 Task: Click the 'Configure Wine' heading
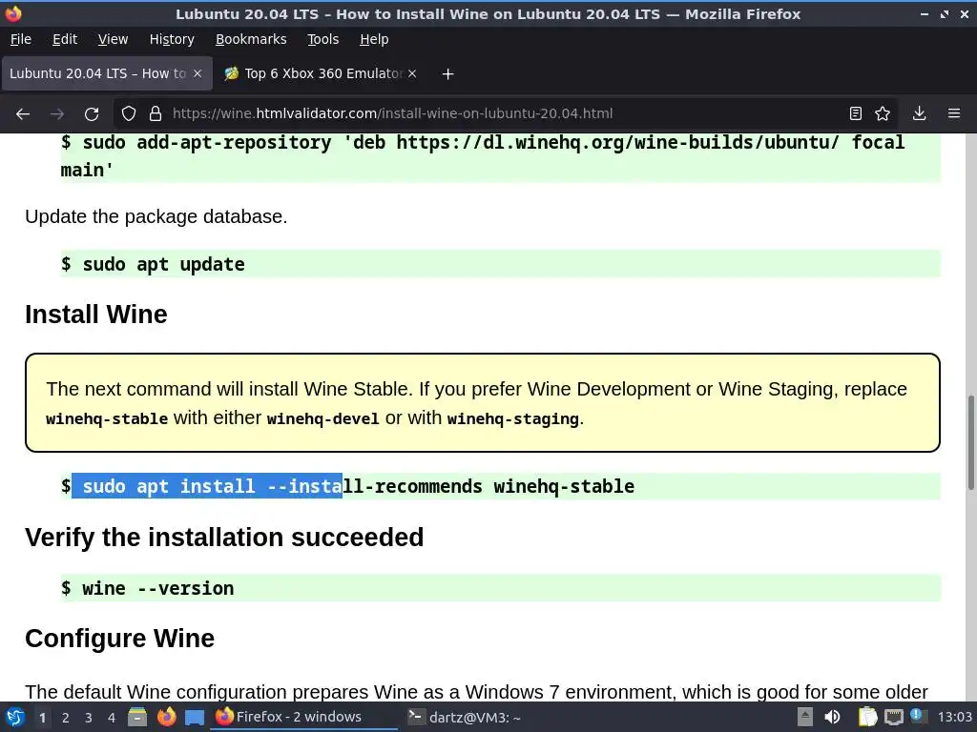(x=119, y=638)
